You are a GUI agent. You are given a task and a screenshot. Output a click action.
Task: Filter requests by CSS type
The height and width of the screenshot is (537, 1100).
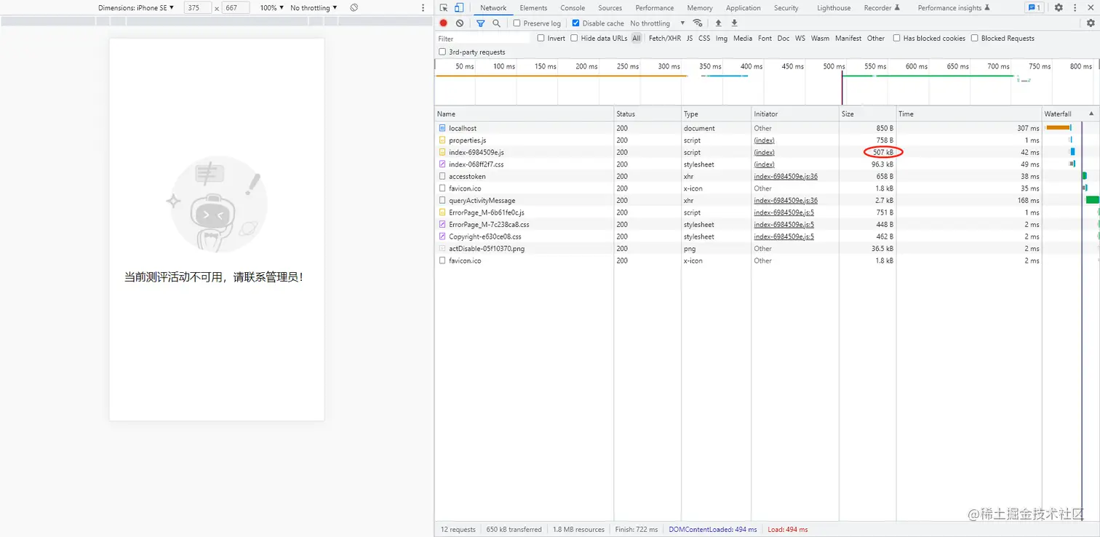click(704, 38)
